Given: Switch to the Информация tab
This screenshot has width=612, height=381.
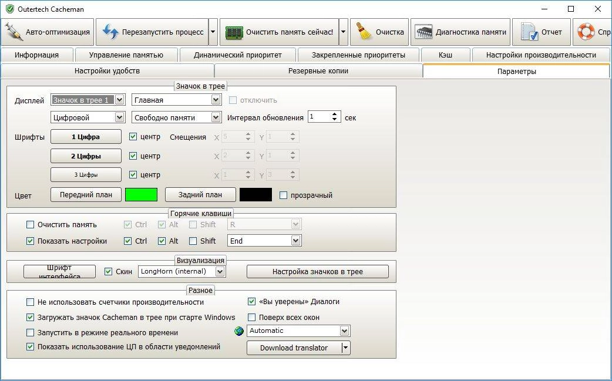Looking at the screenshot, I should pyautogui.click(x=36, y=55).
